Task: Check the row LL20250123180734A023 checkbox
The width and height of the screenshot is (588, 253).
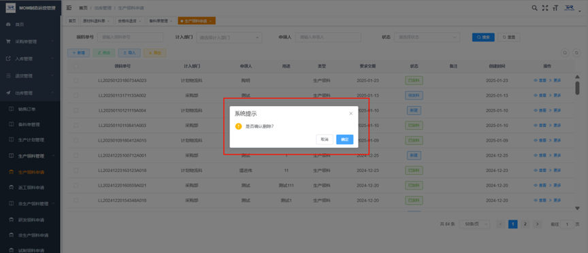Action: point(76,80)
